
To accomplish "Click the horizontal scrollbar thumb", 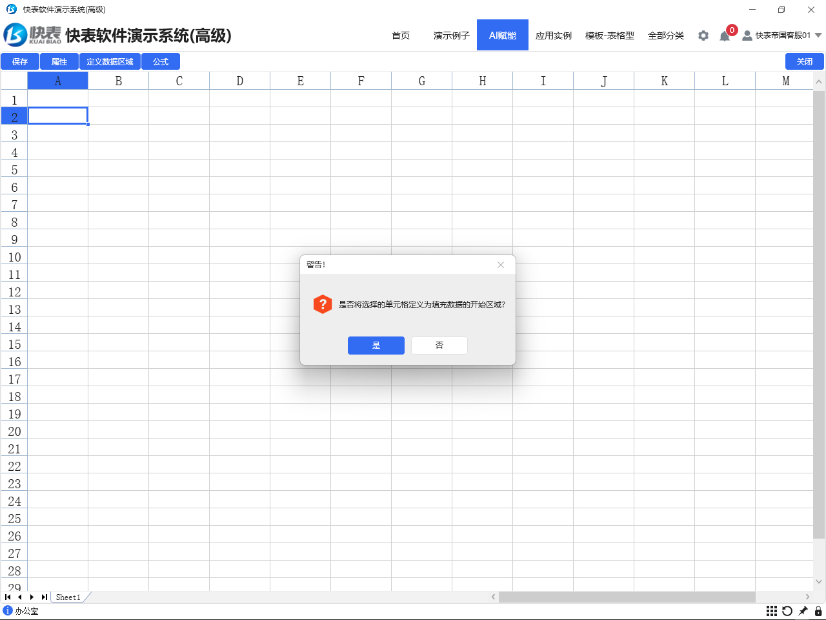I will [627, 597].
